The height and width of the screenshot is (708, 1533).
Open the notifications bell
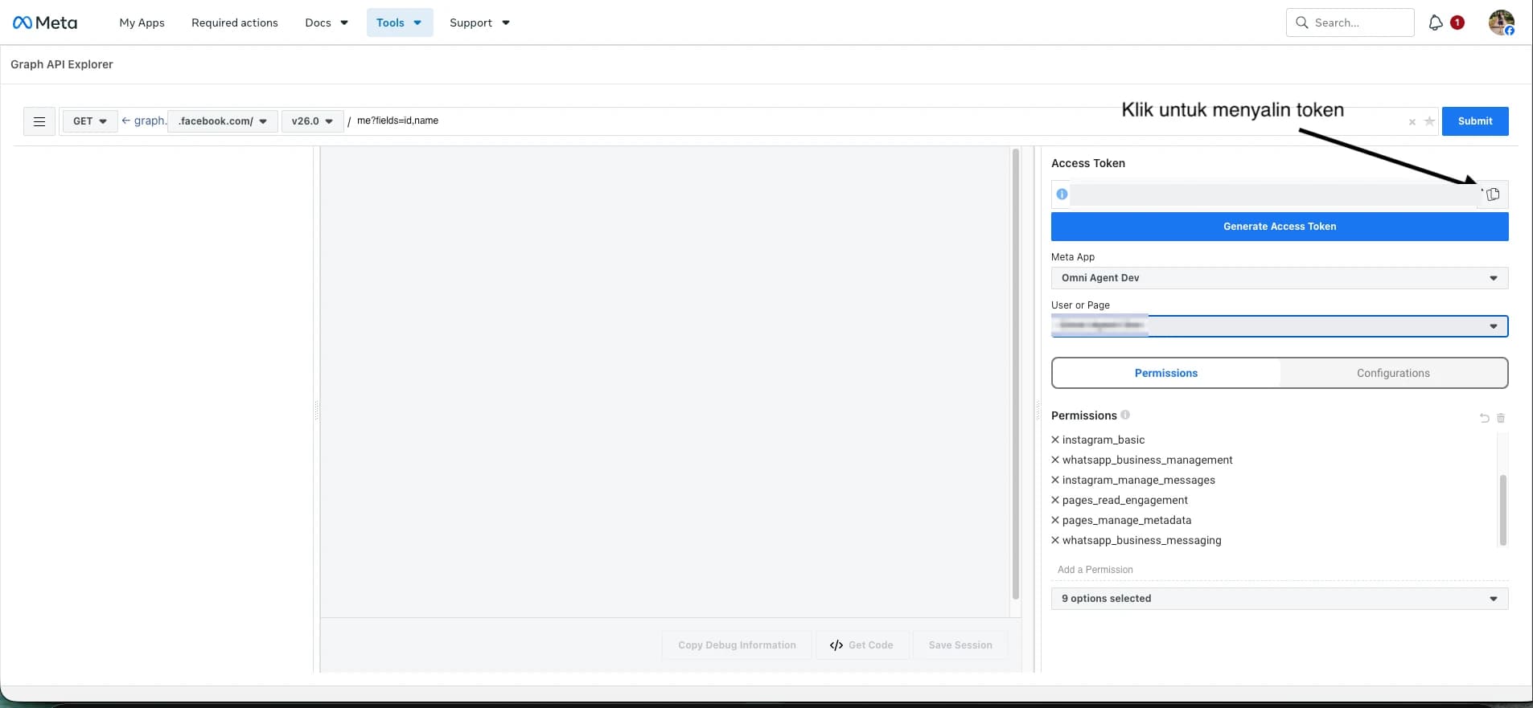pos(1436,23)
